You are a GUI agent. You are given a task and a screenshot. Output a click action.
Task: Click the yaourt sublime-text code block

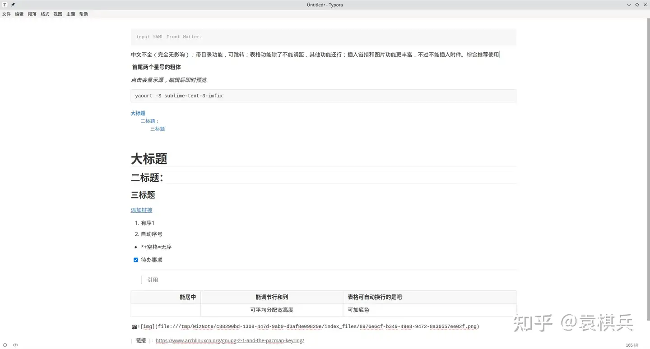(323, 96)
